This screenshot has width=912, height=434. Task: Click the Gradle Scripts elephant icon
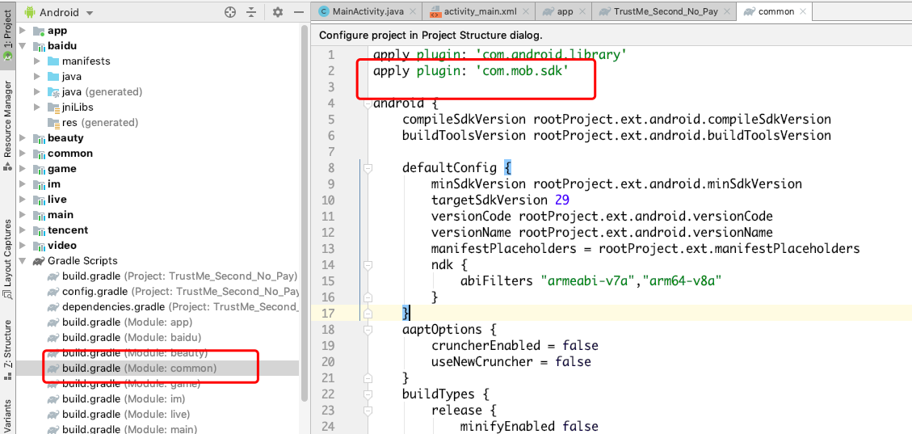pos(39,260)
